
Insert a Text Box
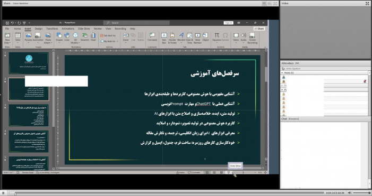pos(164,38)
